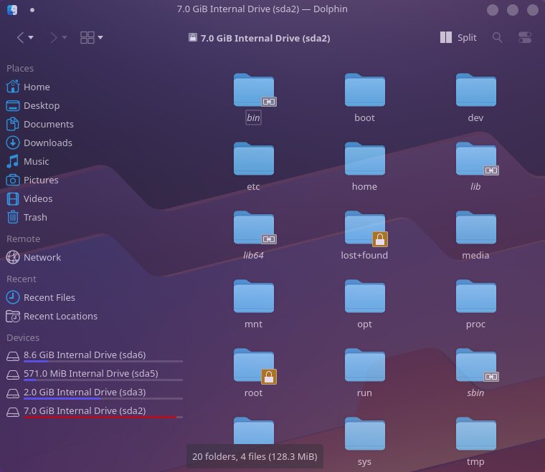Open the forward history dropdown arrow
Viewport: 545px width, 472px height.
click(x=65, y=37)
